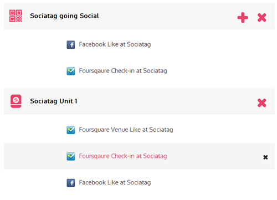
Task: Open Foursquare Venue Like at Sociatag
Action: 126,130
